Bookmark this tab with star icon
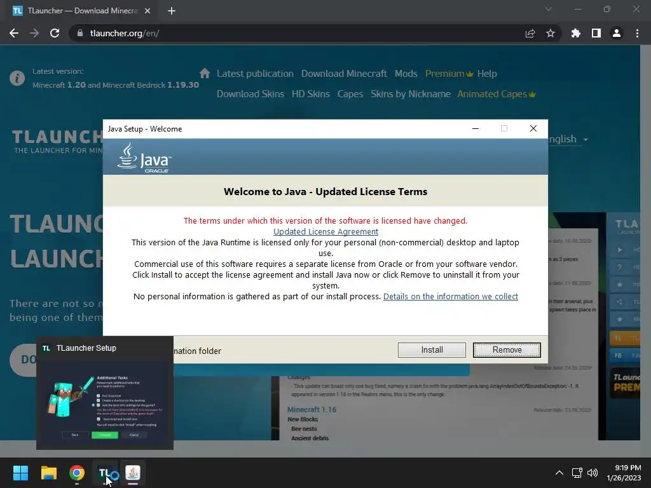 click(551, 33)
